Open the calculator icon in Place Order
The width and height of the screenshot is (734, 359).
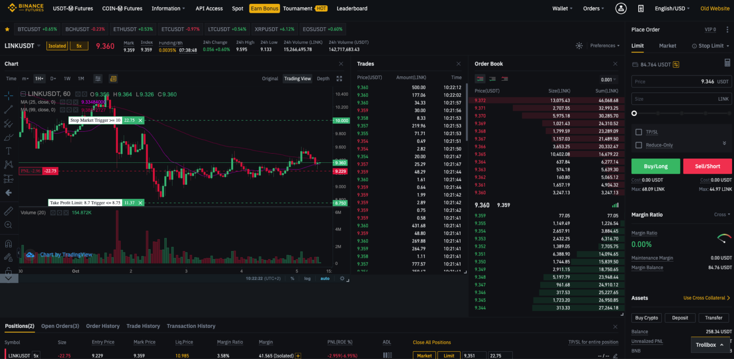tap(727, 63)
